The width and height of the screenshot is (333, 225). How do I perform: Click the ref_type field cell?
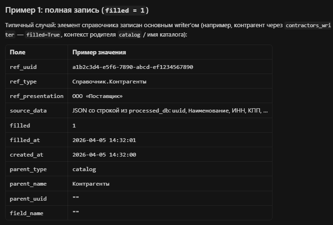pos(23,82)
